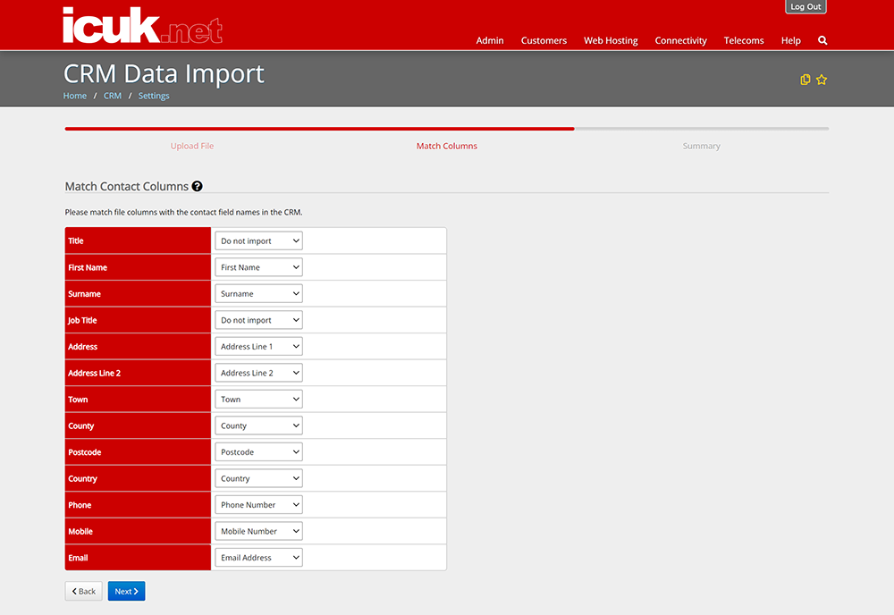Open the First Name dropdown
The height and width of the screenshot is (615, 894).
(x=258, y=267)
